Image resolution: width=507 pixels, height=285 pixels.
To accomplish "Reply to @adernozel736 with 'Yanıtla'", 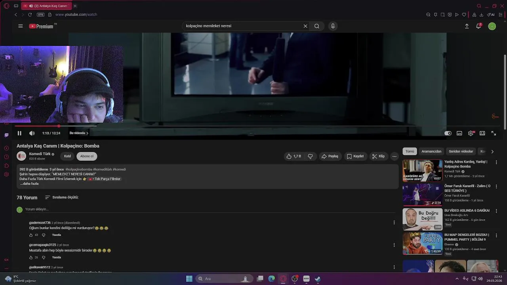I will tap(57, 235).
